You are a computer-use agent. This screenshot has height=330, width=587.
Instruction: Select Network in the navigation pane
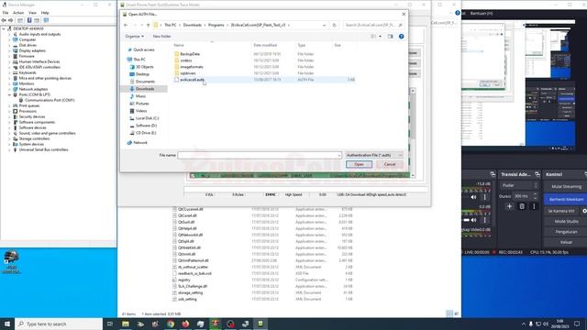pos(140,143)
